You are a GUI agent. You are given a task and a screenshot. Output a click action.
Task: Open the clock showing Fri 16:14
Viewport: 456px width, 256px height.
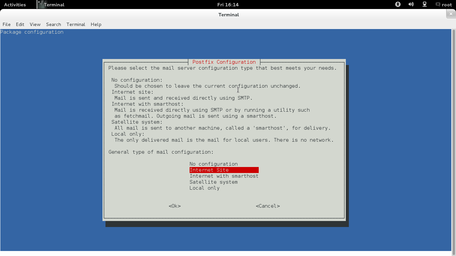click(x=228, y=5)
